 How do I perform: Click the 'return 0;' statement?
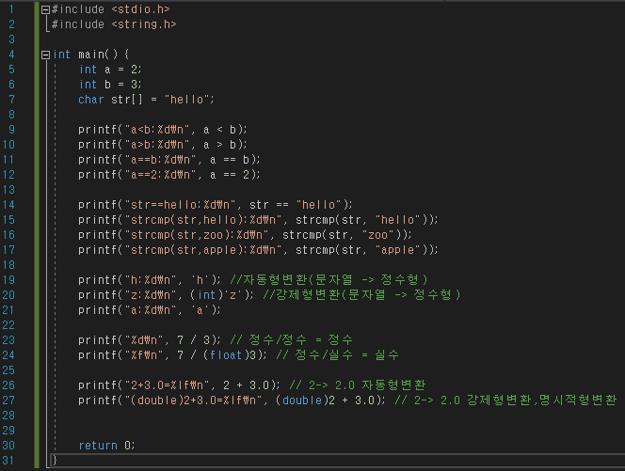[106, 445]
